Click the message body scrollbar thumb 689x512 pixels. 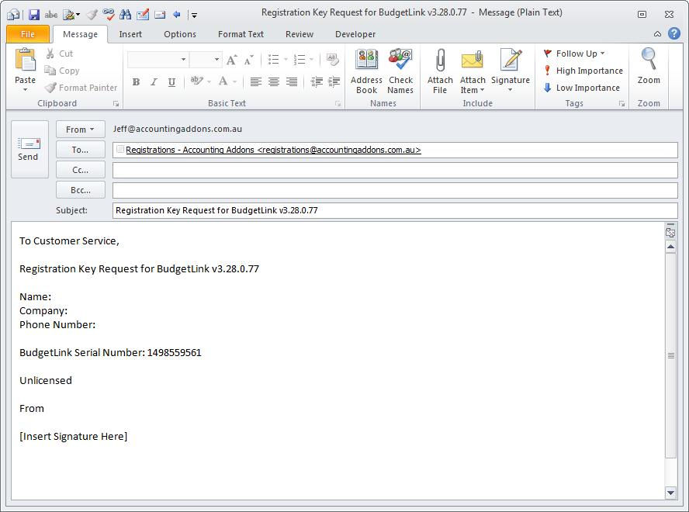pyautogui.click(x=670, y=355)
